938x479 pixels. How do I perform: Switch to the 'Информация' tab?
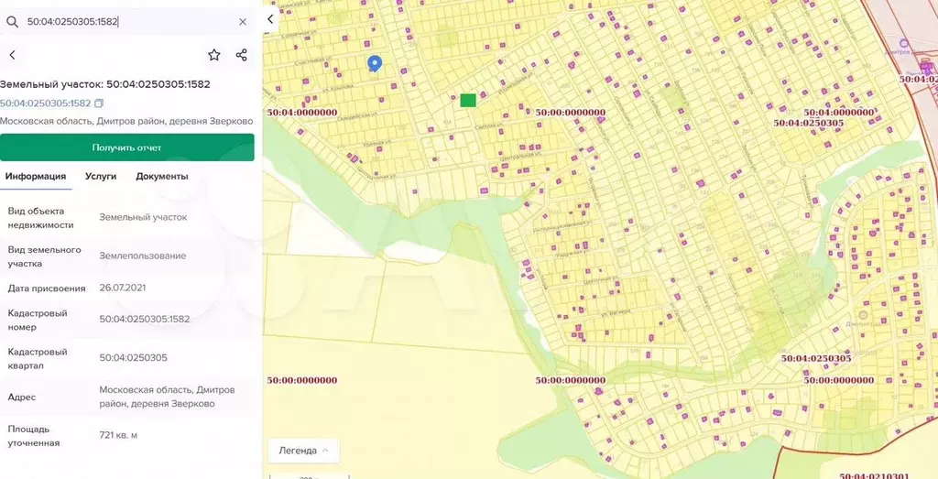36,177
